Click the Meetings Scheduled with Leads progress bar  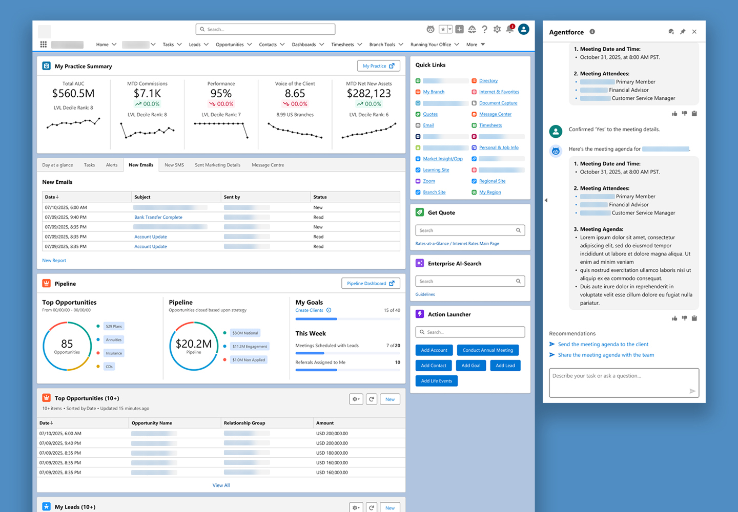[347, 353]
